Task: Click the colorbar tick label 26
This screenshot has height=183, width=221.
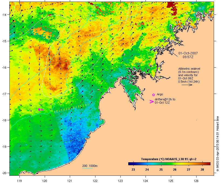Action: pos(175,170)
